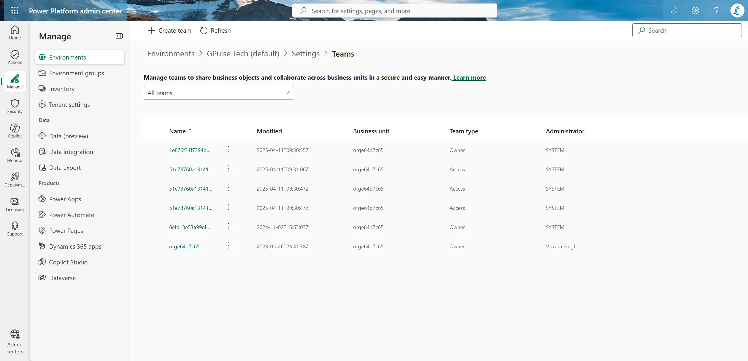Open the All teams dropdown

(x=218, y=93)
